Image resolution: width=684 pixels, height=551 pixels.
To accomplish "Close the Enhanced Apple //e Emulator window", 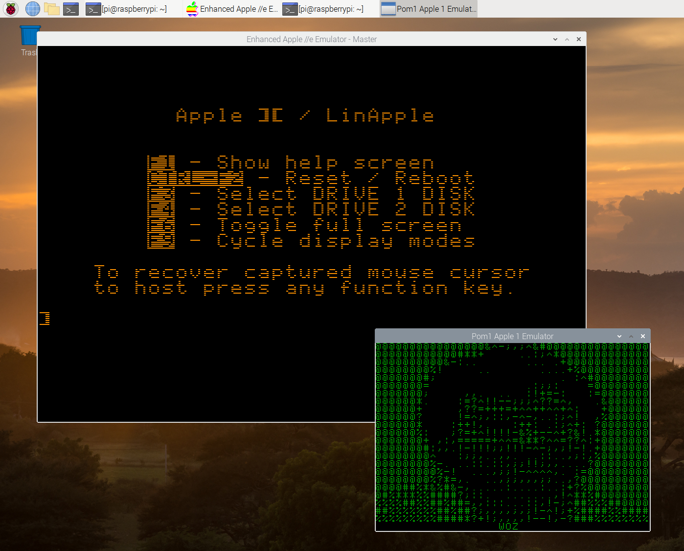I will 579,39.
